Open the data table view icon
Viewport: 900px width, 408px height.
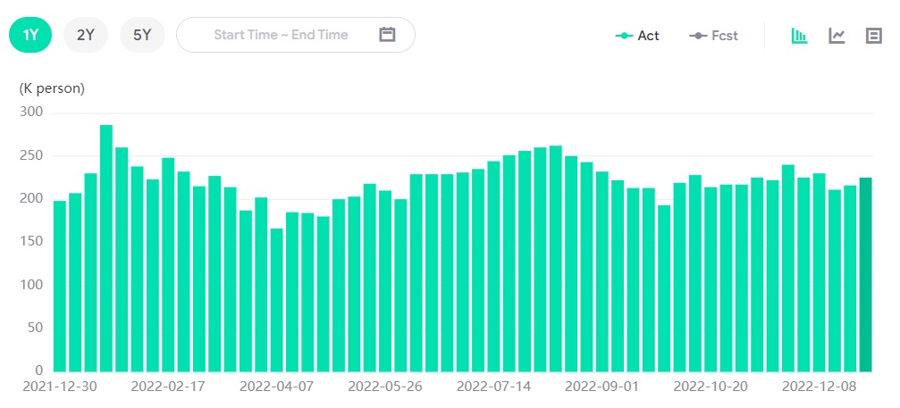(x=873, y=36)
